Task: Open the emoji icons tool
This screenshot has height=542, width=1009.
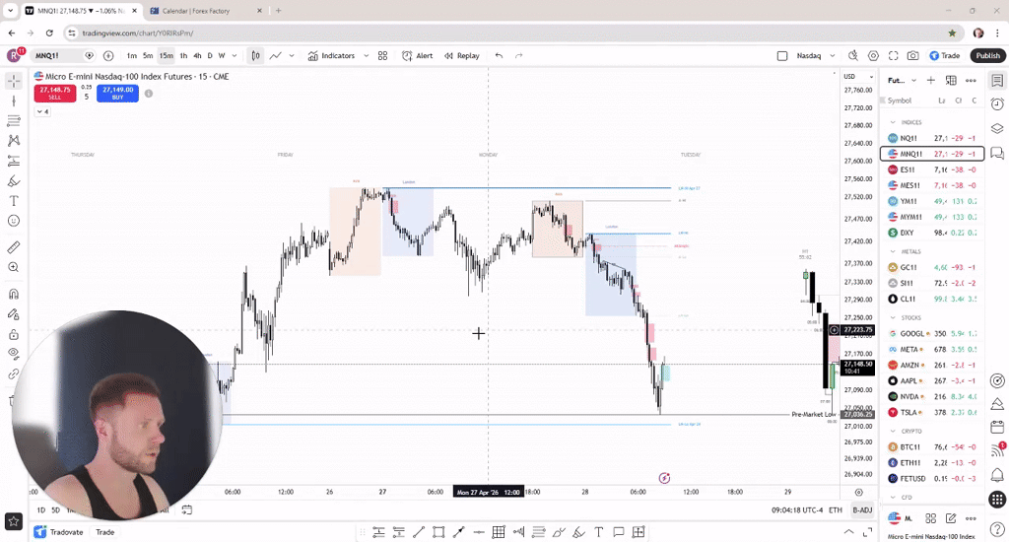Action: click(x=14, y=221)
